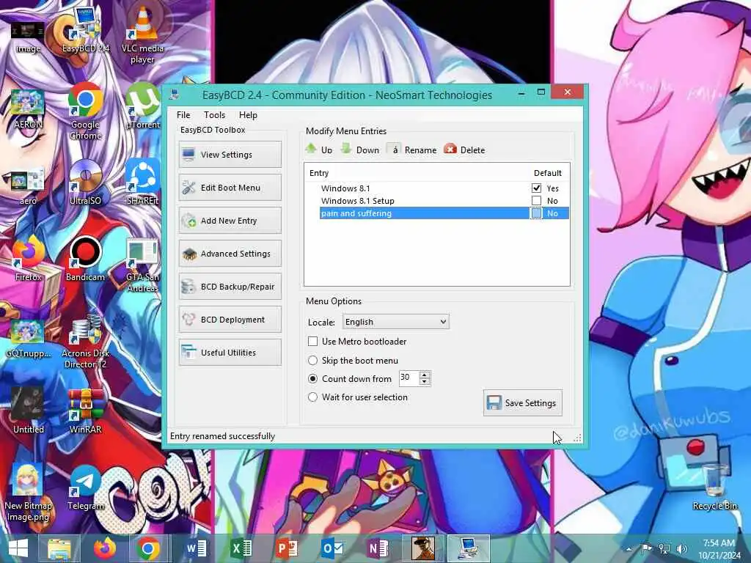Open the Edit Boot Menu section
The height and width of the screenshot is (563, 751).
(x=230, y=188)
